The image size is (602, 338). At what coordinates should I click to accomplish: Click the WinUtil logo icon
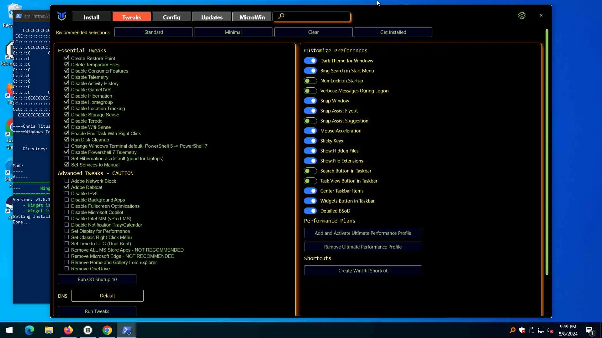(62, 16)
